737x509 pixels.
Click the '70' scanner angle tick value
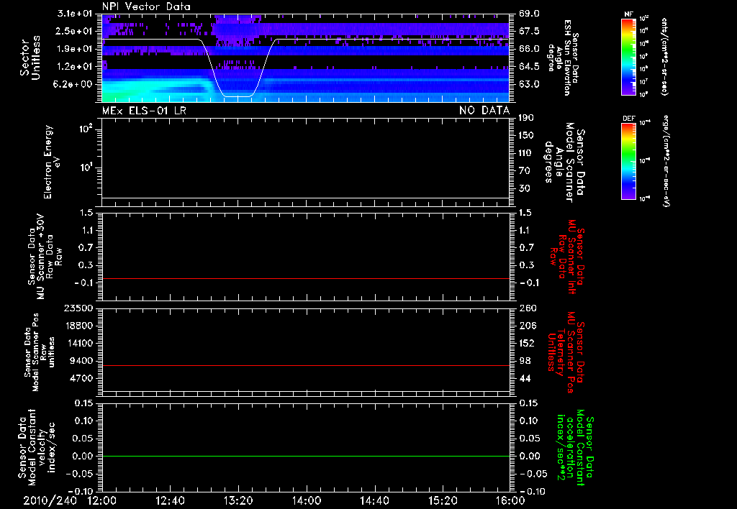coord(524,171)
